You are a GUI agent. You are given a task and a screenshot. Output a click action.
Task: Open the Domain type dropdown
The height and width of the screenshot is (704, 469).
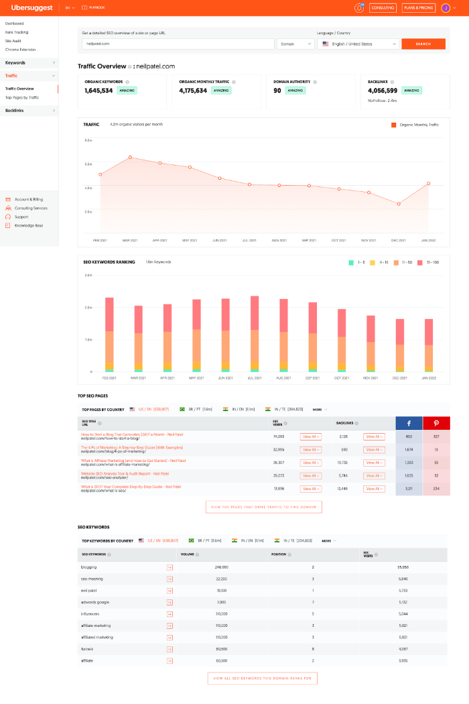[295, 44]
